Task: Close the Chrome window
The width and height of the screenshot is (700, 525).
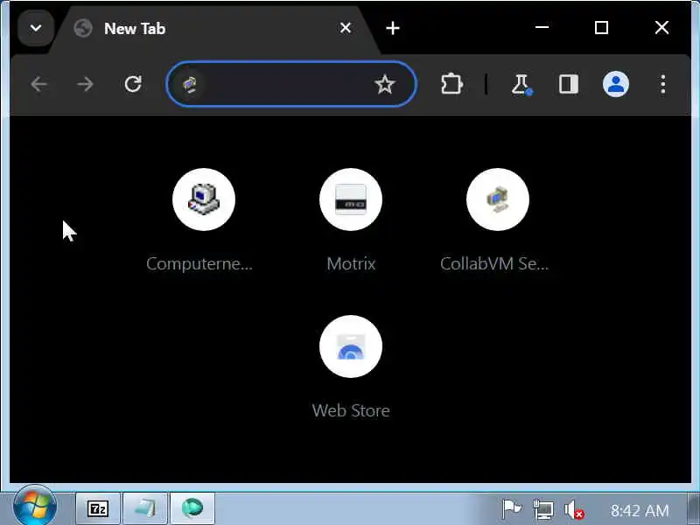Action: [x=661, y=28]
